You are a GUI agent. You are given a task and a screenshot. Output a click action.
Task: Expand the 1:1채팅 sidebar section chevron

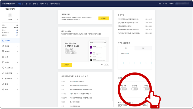pyautogui.click(x=18, y=52)
